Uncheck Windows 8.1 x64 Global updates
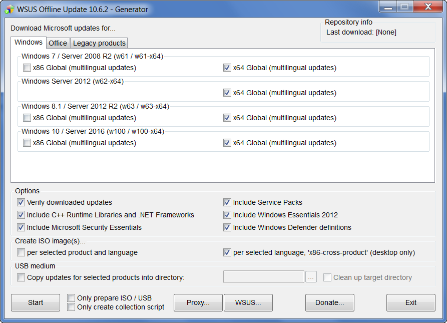Image resolution: width=447 pixels, height=323 pixels. point(227,118)
